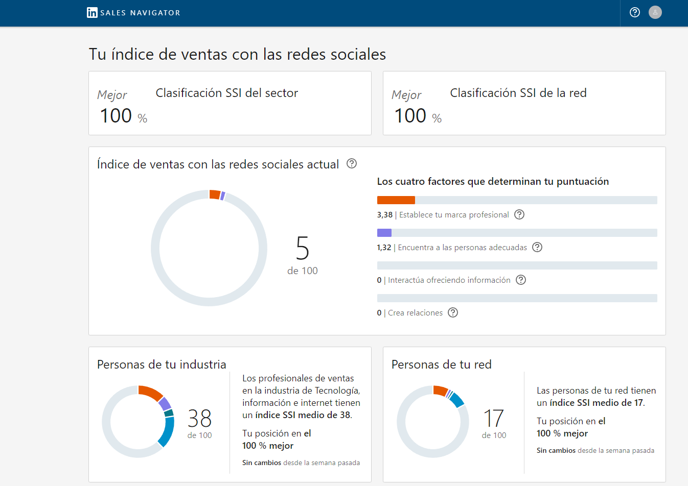
Task: Click the Establece tu marca profesional label
Action: coord(454,215)
